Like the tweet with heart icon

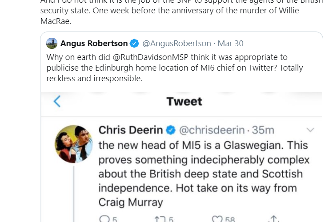click(x=217, y=218)
